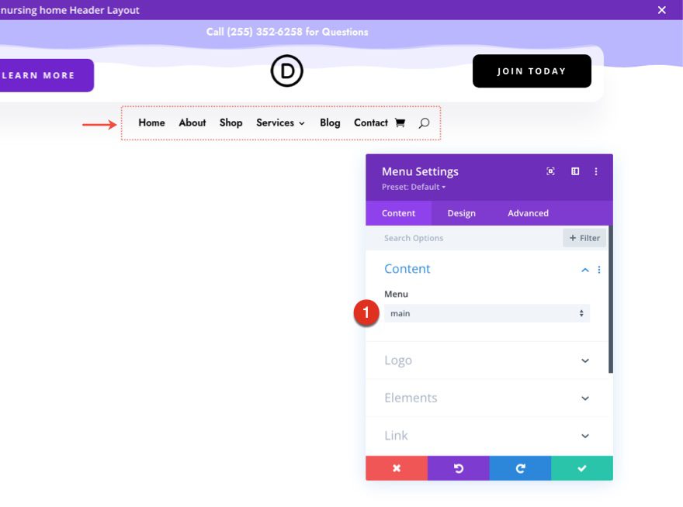The height and width of the screenshot is (507, 683).
Task: Open the Menu Settings options menu
Action: point(596,171)
